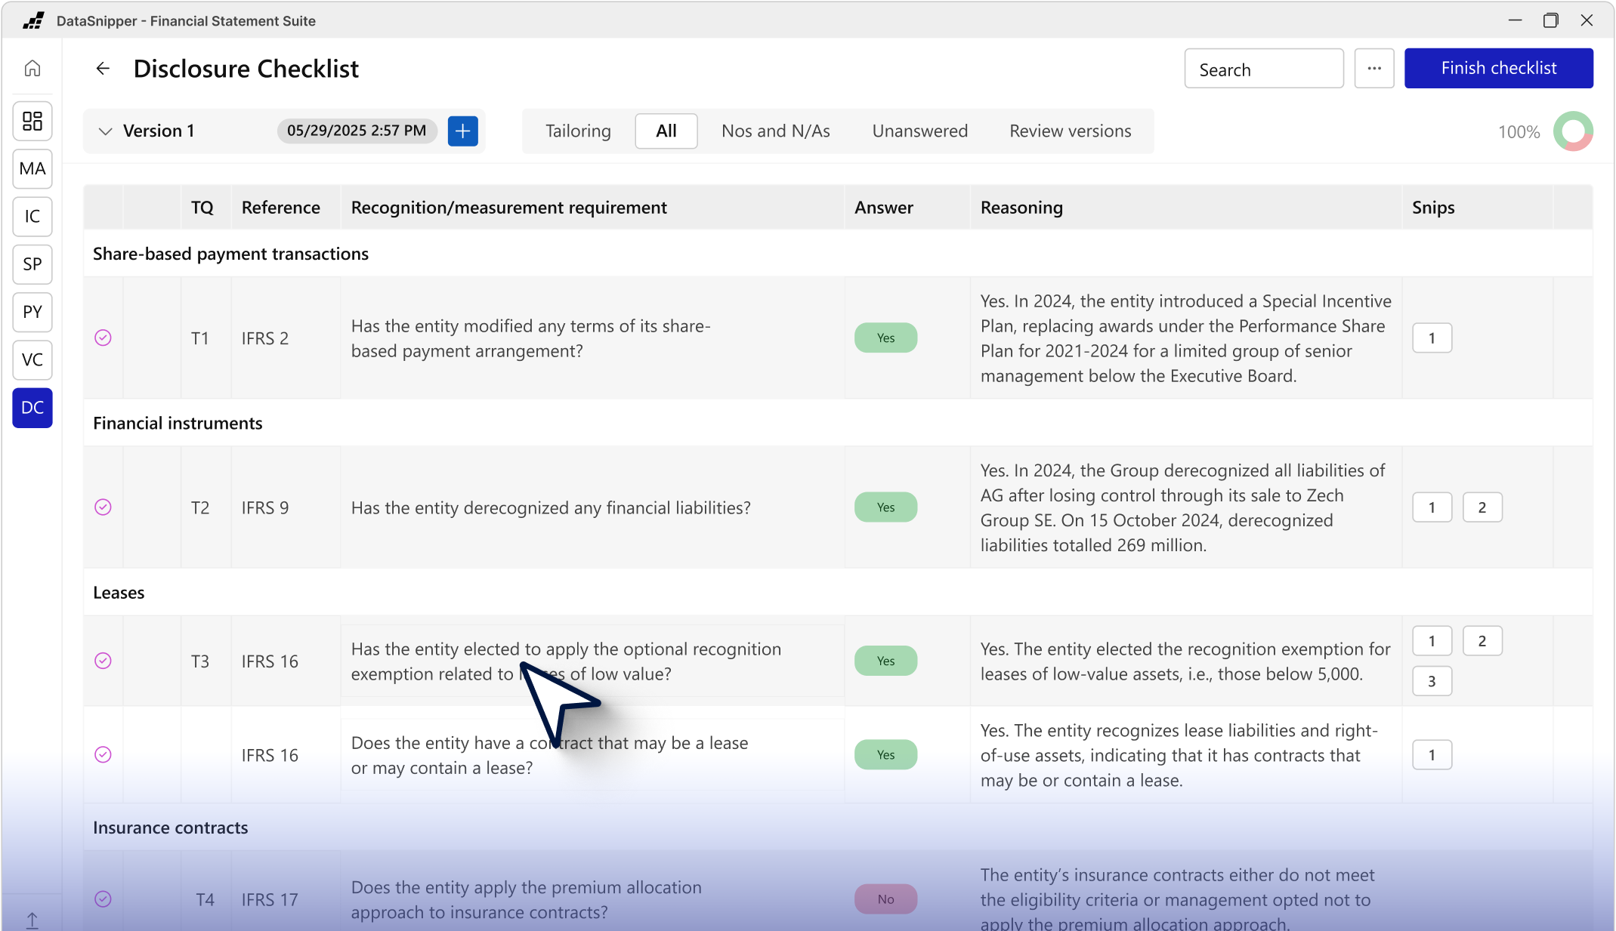Screen dimensions: 1616x931
Task: Toggle the completion check for IFRS 2 row
Action: click(103, 338)
